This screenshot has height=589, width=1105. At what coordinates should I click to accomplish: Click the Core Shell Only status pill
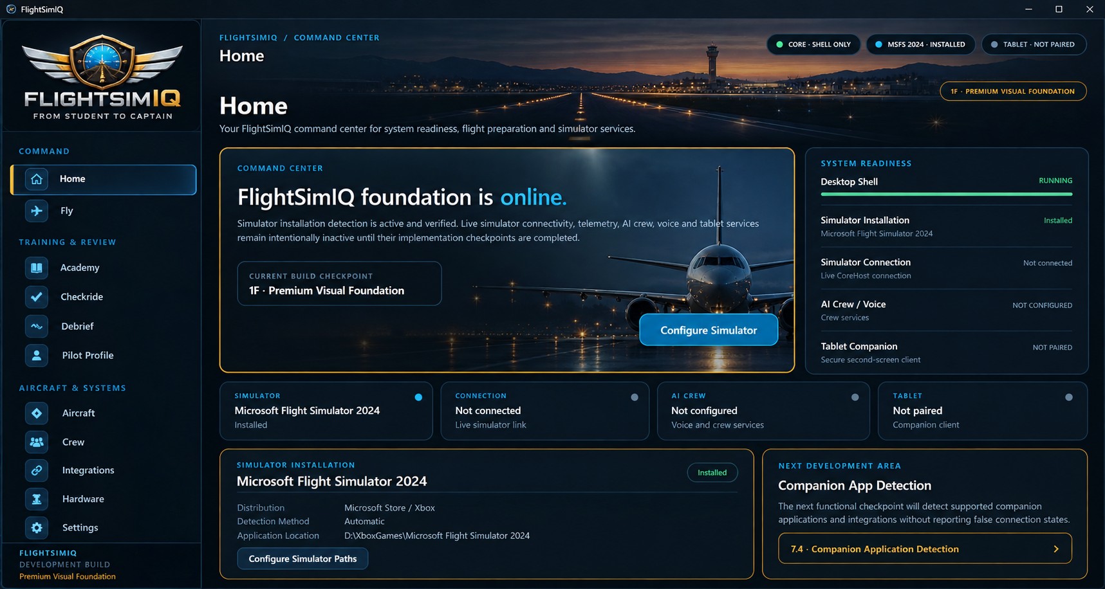coord(813,44)
